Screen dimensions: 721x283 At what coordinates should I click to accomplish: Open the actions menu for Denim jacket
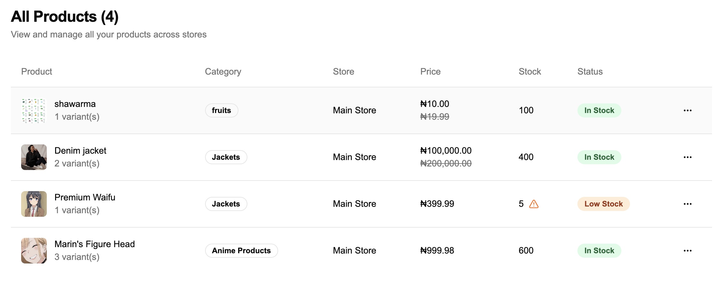(x=687, y=157)
